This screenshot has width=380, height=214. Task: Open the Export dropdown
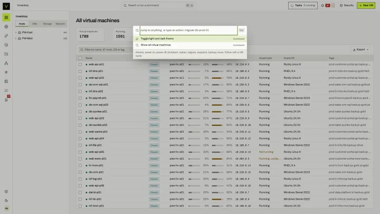361,50
